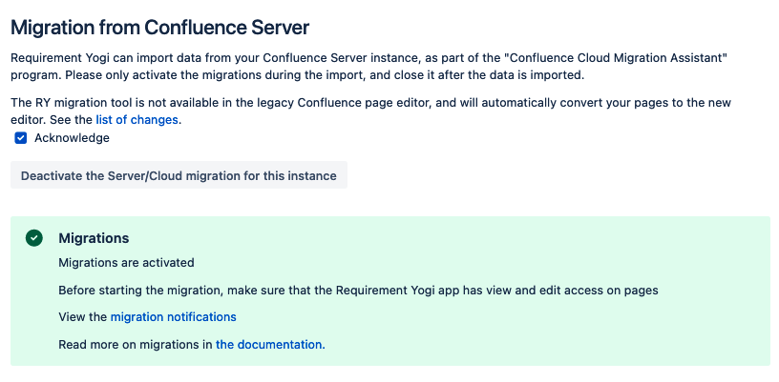Screen dimensions: 779x382
Task: Select the Migrations are activated status text
Action: (x=126, y=263)
